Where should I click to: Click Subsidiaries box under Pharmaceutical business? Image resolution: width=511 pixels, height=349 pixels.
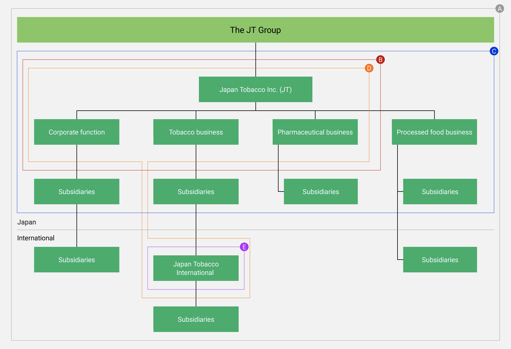[x=321, y=192]
